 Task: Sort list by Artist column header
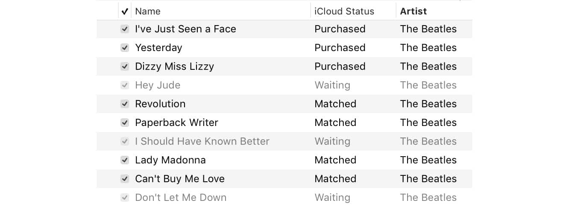tap(413, 11)
